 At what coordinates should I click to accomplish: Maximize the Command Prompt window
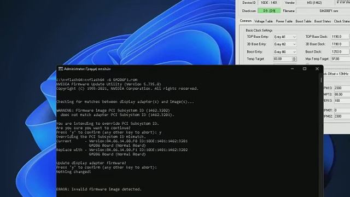(x=305, y=69)
